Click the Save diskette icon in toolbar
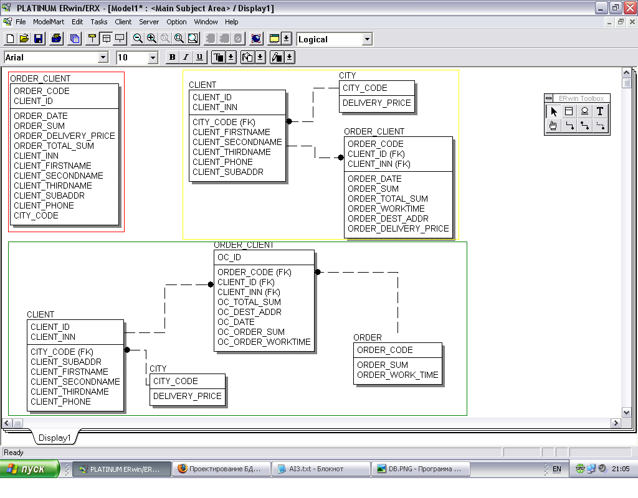 pyautogui.click(x=39, y=39)
